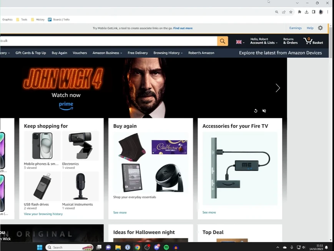Open the Mobile phones thumbnail
The image size is (334, 251).
coord(42,146)
